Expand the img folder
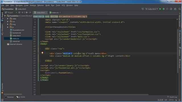182x102 pixels. 8,24
